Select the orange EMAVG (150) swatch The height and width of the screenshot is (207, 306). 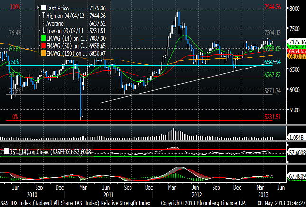pos(43,53)
